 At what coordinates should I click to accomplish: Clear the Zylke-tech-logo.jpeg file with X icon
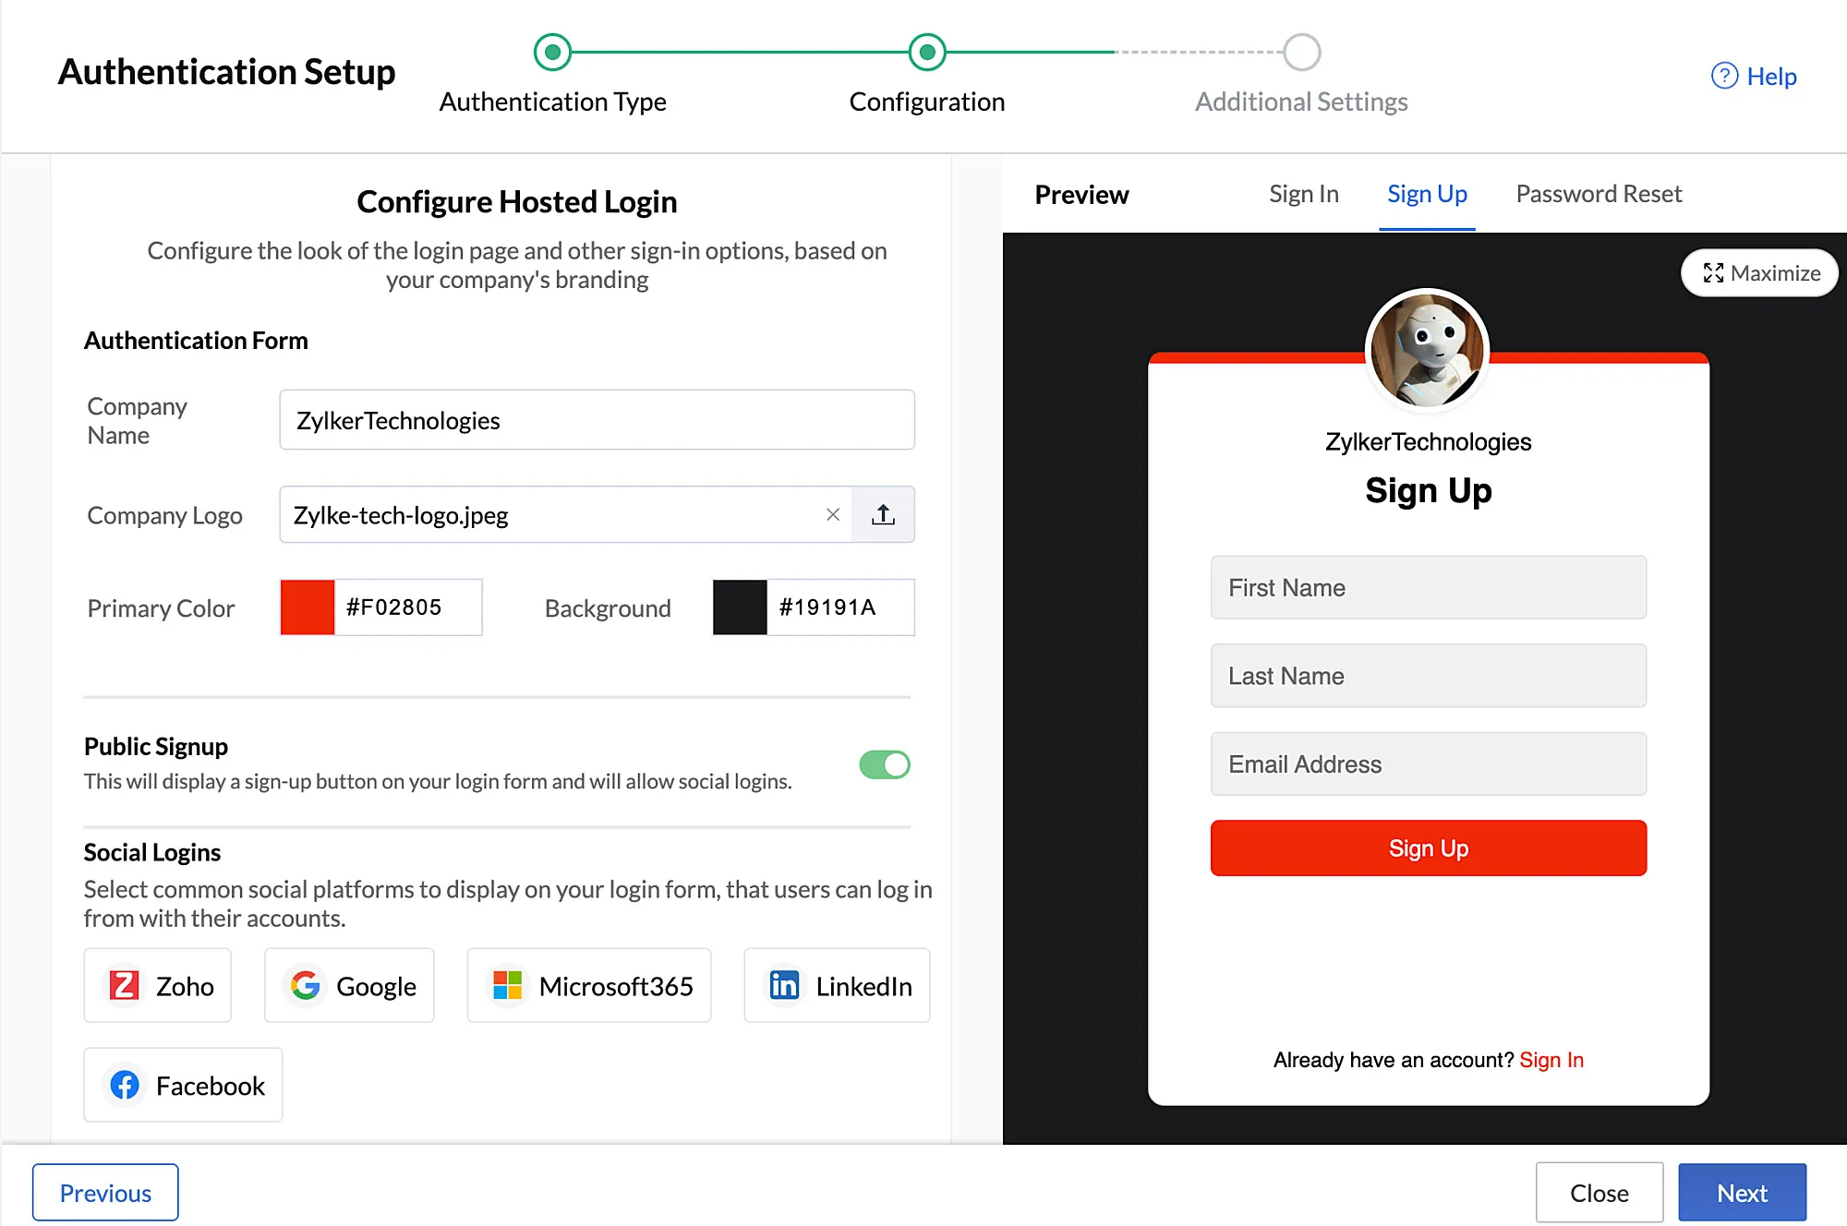(x=832, y=515)
